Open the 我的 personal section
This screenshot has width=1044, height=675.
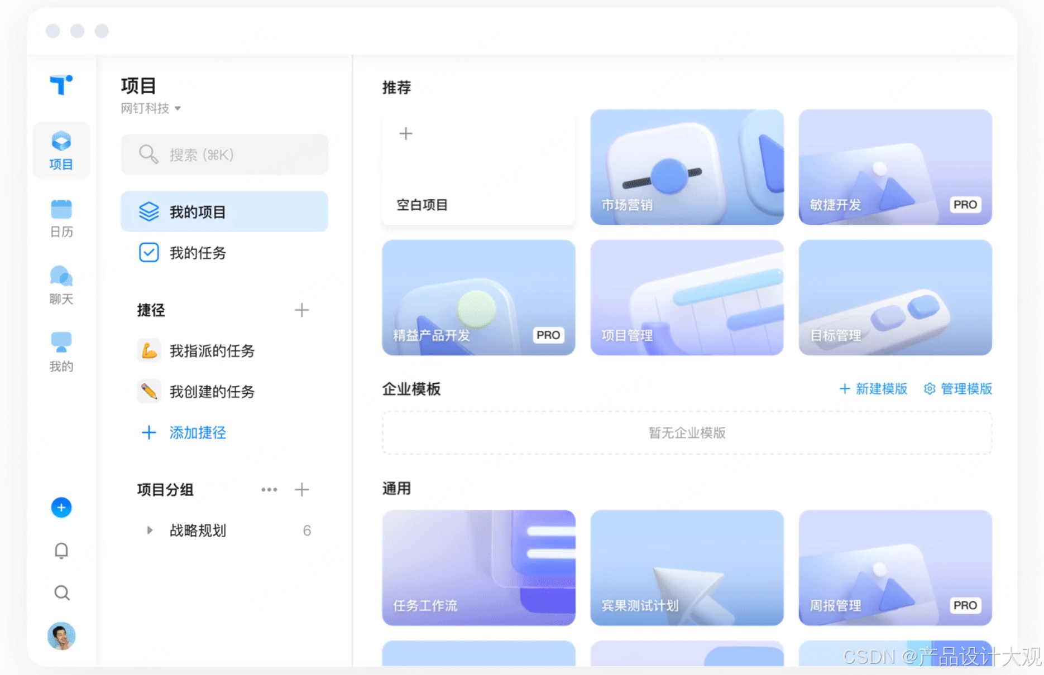[61, 353]
